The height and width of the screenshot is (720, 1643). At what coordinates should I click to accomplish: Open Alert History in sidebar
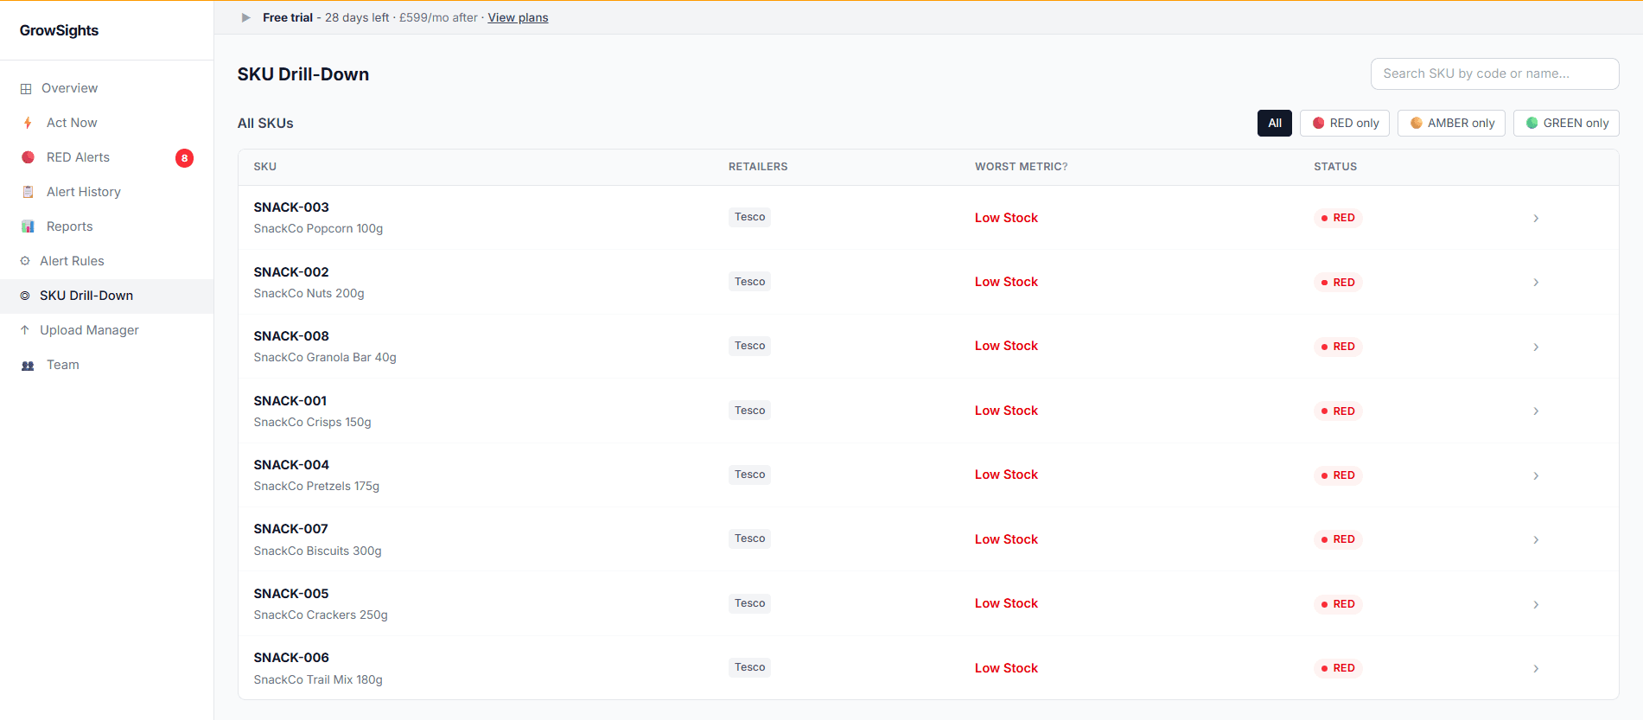pyautogui.click(x=106, y=192)
